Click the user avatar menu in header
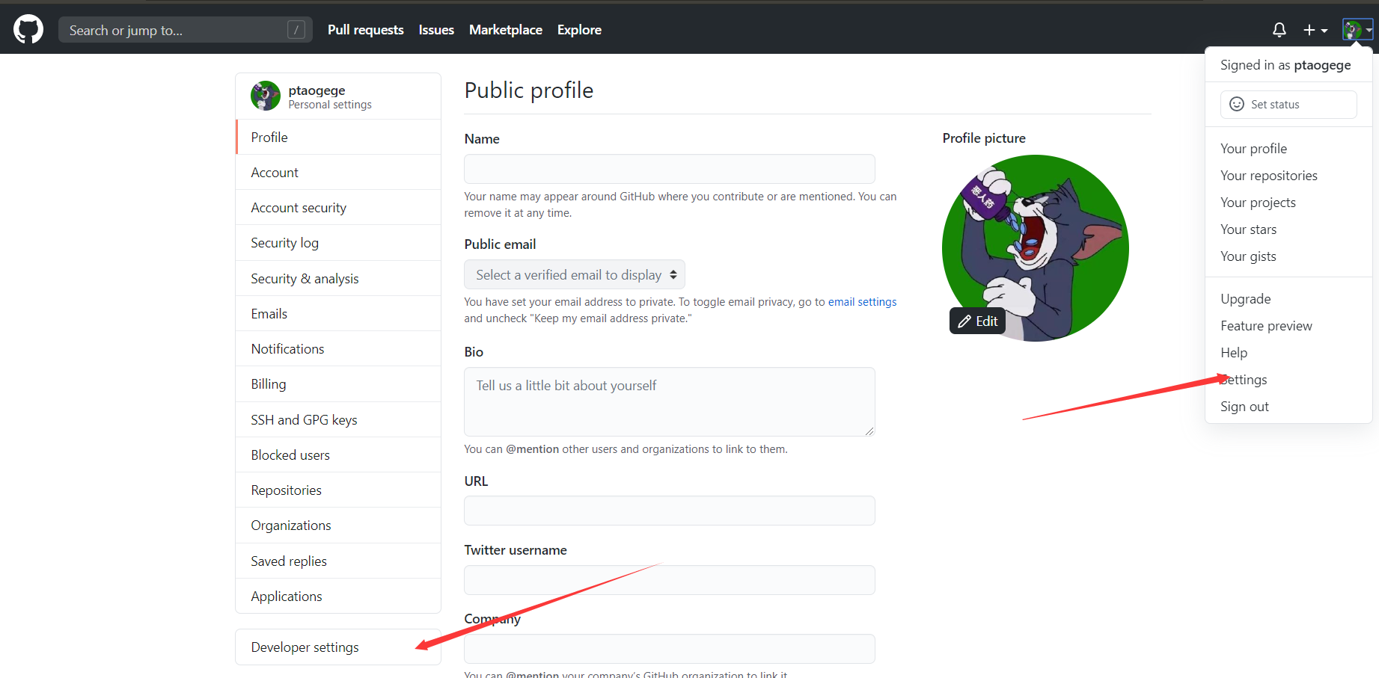1379x678 pixels. (1357, 30)
